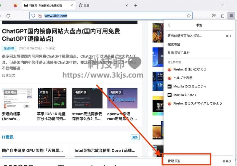
Task: Choose 将当前标签页加入书签 menu entry
Action: [199, 36]
